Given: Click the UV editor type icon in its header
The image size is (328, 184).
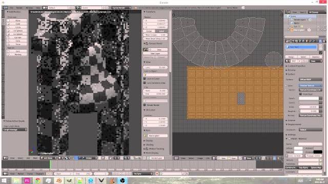Looking at the screenshot, I should point(176,158).
